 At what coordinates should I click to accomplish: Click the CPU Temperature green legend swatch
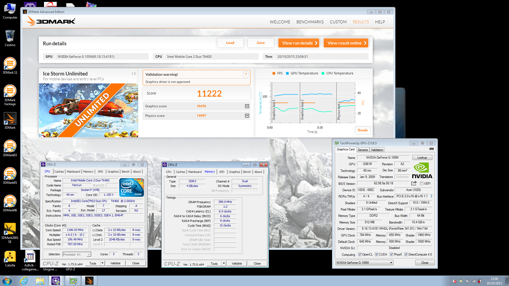(x=323, y=73)
